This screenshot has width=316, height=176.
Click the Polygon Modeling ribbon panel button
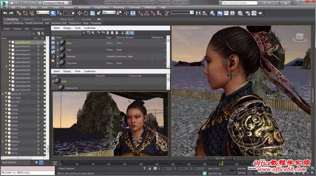tap(13, 23)
